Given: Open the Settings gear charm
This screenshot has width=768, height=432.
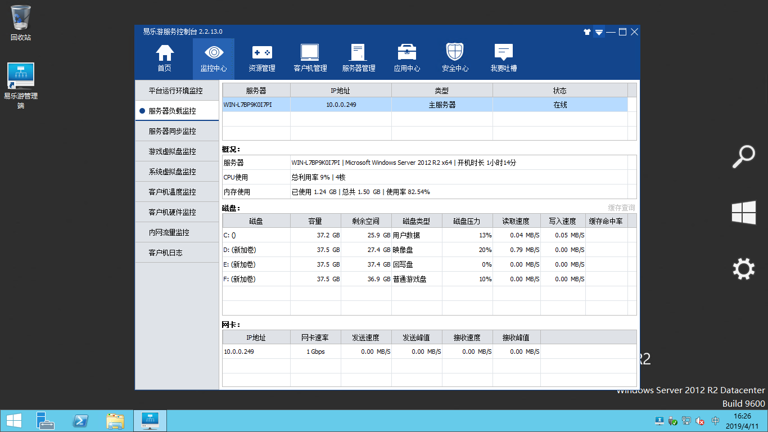Looking at the screenshot, I should point(743,269).
